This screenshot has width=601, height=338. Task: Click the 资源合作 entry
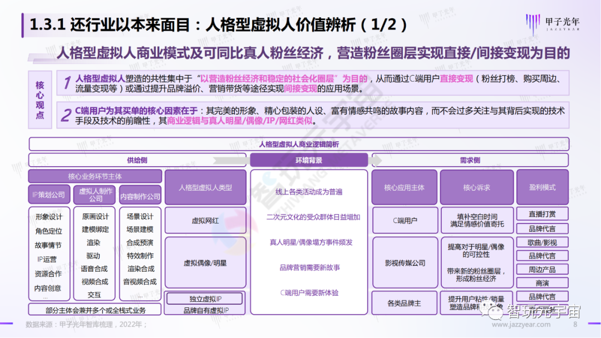coord(48,274)
